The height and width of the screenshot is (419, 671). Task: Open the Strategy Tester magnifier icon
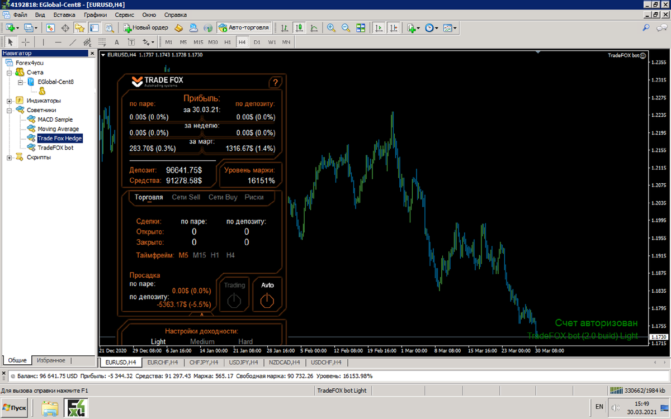109,27
